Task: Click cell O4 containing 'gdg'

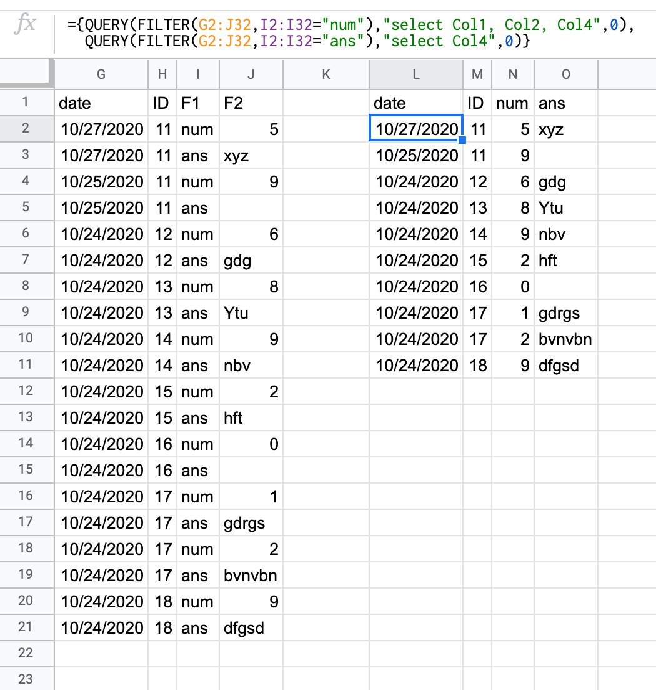Action: pos(566,181)
